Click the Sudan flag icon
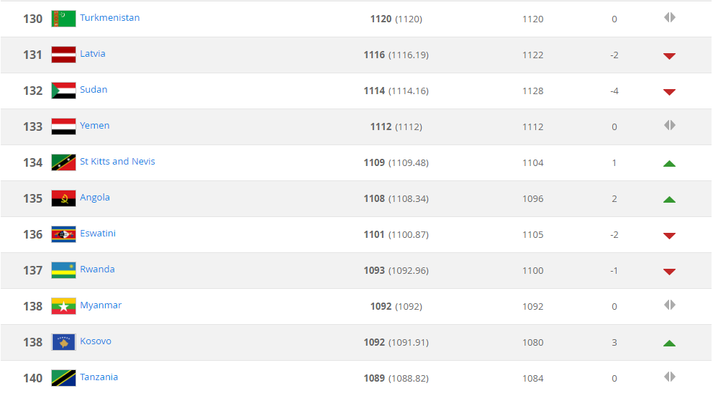 tap(63, 91)
